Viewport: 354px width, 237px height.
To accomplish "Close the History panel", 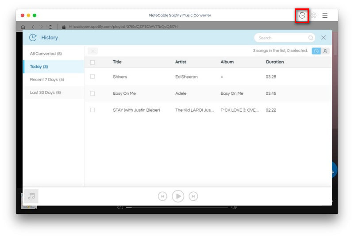I will (x=323, y=38).
